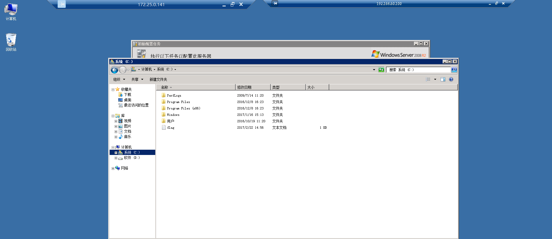Click 新建文件夹 button
Viewport: 552px width, 239px height.
(158, 79)
